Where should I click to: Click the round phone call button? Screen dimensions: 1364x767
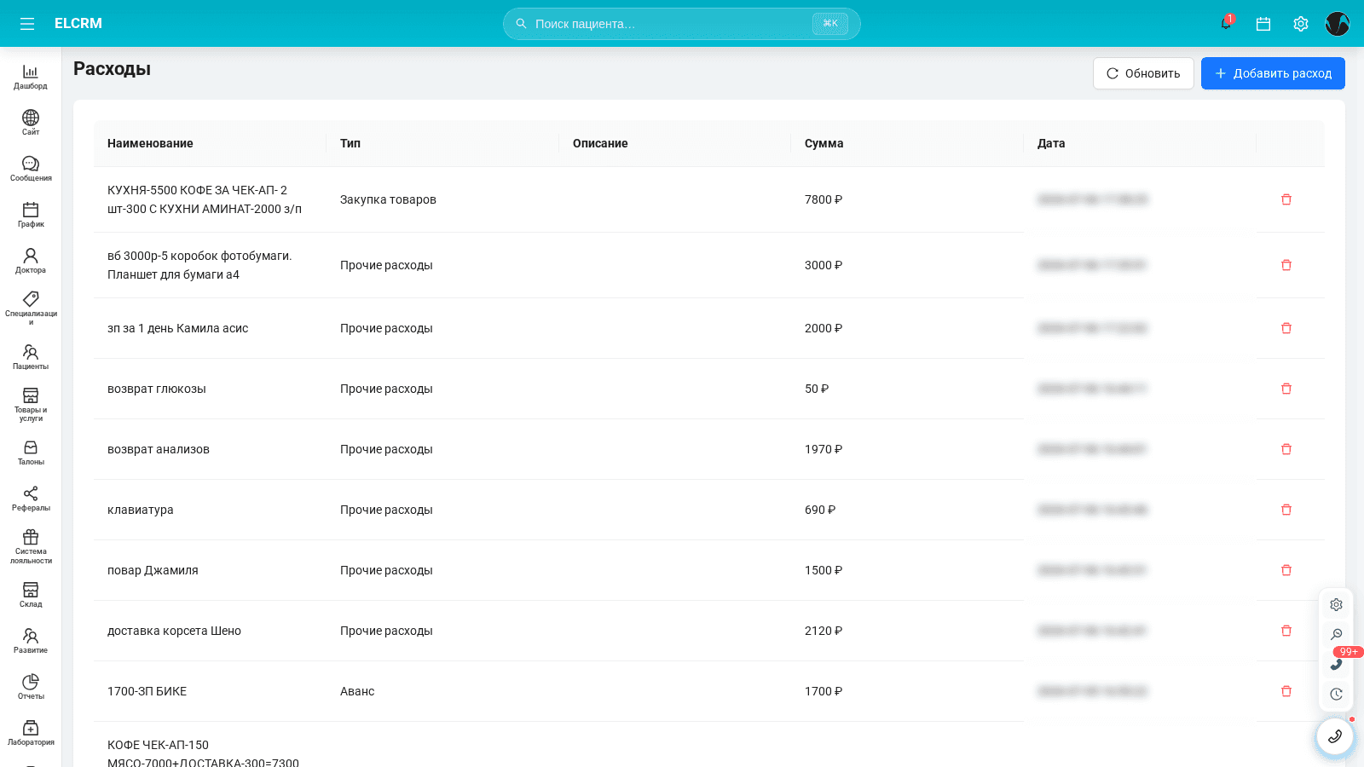[1335, 736]
